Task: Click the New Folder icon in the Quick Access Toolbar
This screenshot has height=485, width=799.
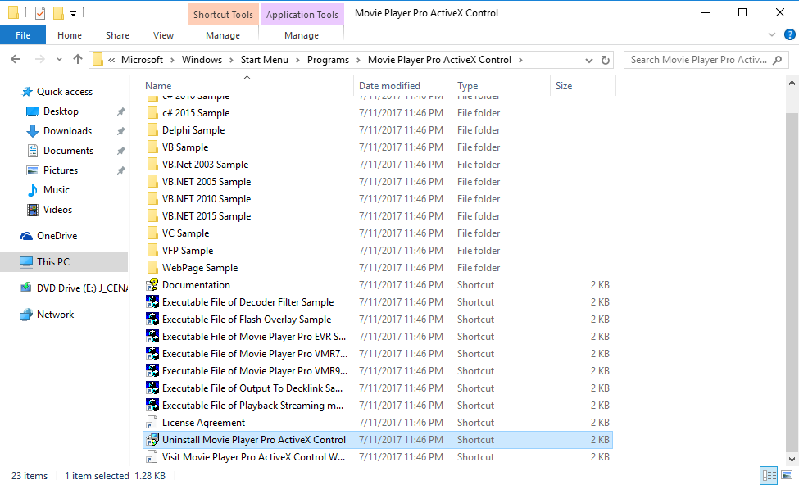Action: click(57, 13)
